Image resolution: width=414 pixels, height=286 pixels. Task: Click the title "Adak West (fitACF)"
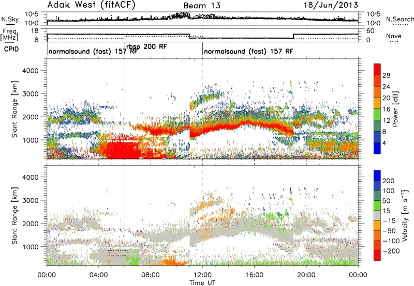tap(91, 5)
